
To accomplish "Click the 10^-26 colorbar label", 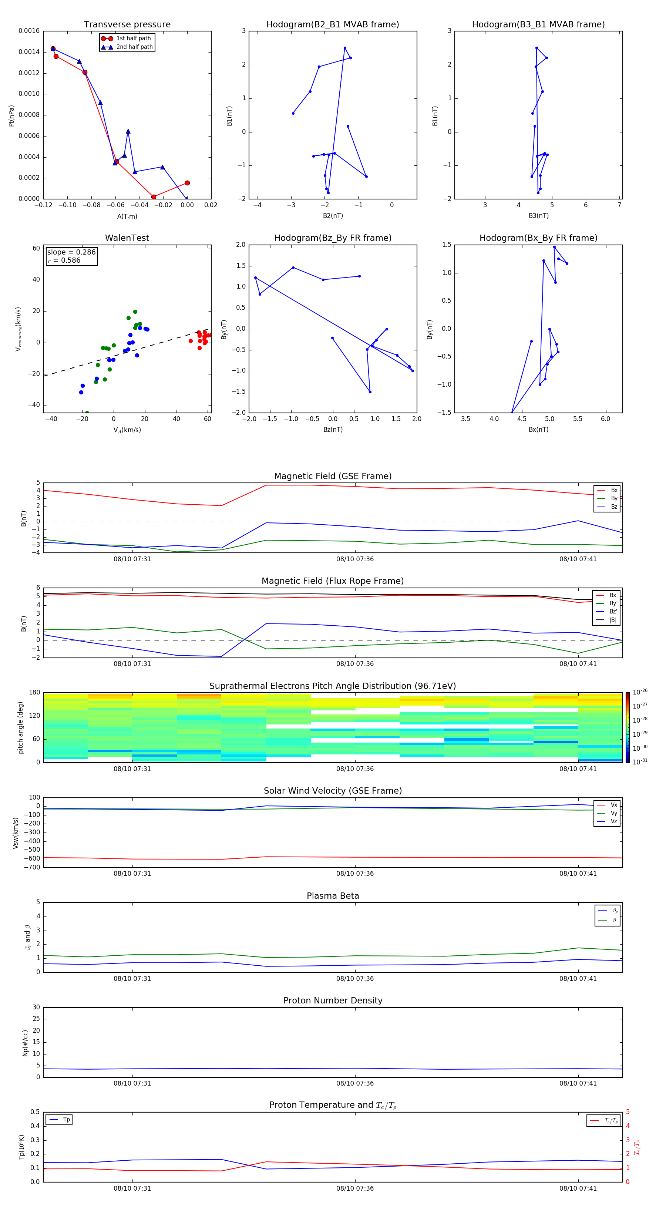I will [x=640, y=692].
